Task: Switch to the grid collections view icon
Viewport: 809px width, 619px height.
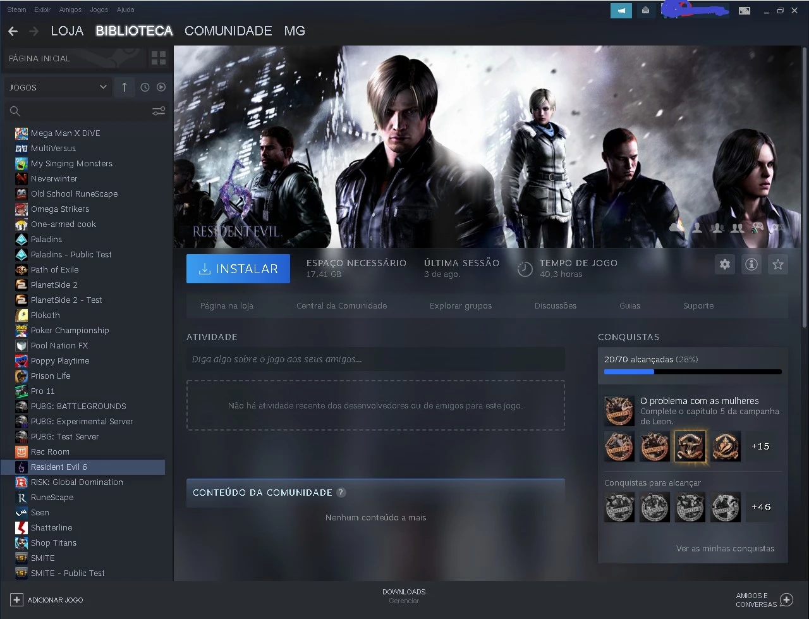Action: [159, 58]
